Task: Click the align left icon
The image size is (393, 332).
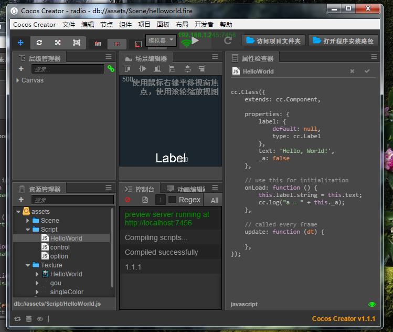Action: pos(172,69)
